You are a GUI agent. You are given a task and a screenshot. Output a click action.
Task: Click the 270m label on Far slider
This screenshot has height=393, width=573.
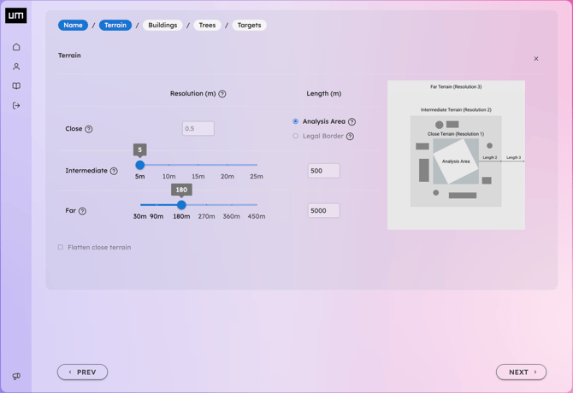206,216
